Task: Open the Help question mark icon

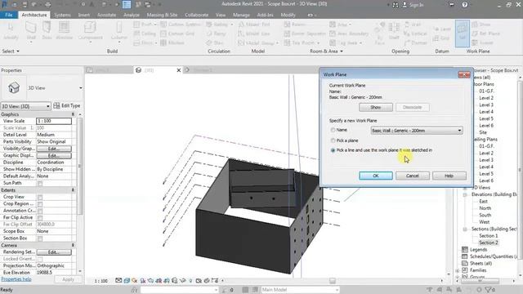Action: [x=465, y=5]
